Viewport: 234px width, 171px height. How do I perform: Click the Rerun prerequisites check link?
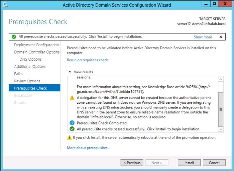coord(88,60)
